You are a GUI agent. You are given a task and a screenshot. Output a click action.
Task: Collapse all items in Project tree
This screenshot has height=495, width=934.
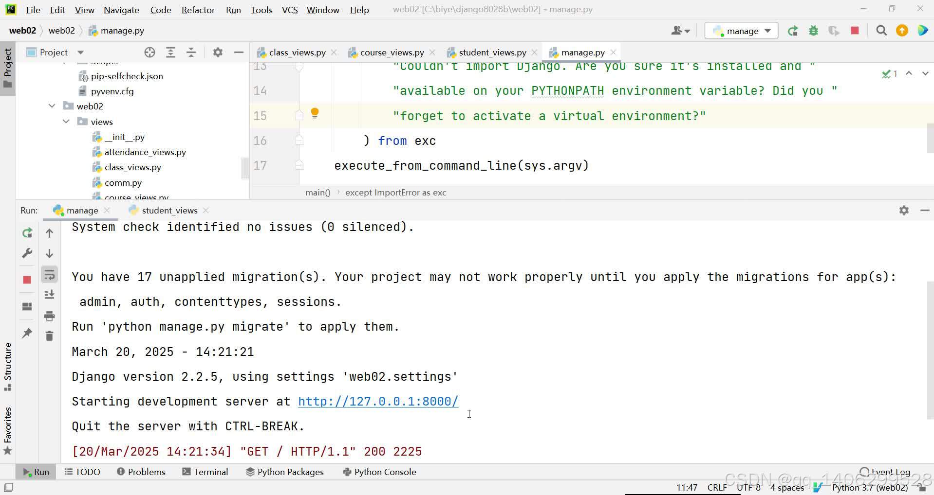coord(191,53)
